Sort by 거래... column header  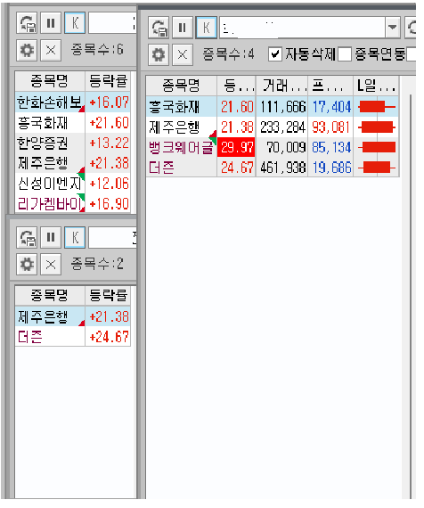click(x=281, y=86)
